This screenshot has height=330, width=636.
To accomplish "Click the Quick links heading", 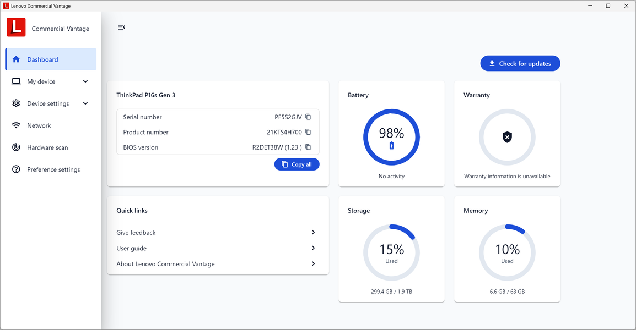I will [x=132, y=211].
